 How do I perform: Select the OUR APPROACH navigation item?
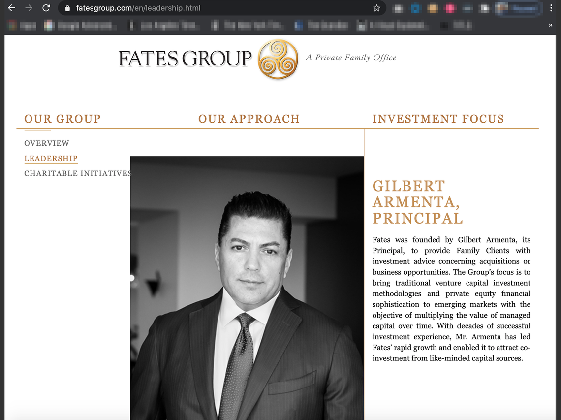[249, 119]
